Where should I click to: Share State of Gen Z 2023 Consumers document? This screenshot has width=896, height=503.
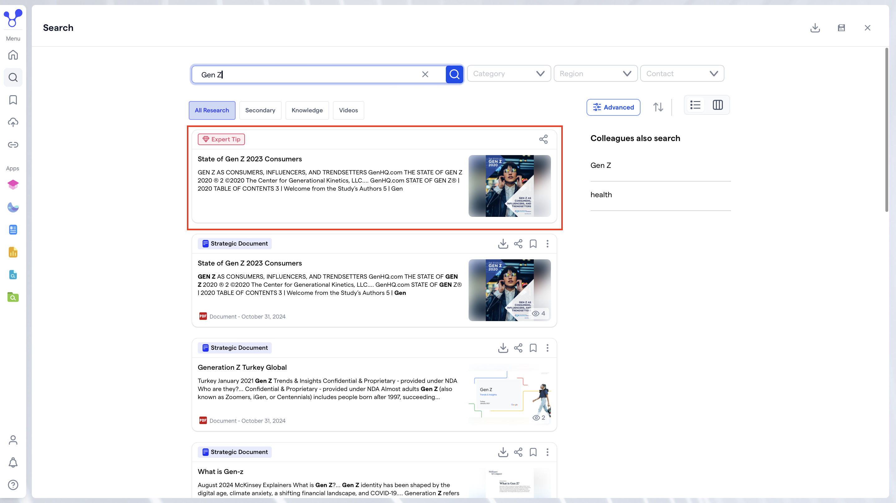coord(518,244)
